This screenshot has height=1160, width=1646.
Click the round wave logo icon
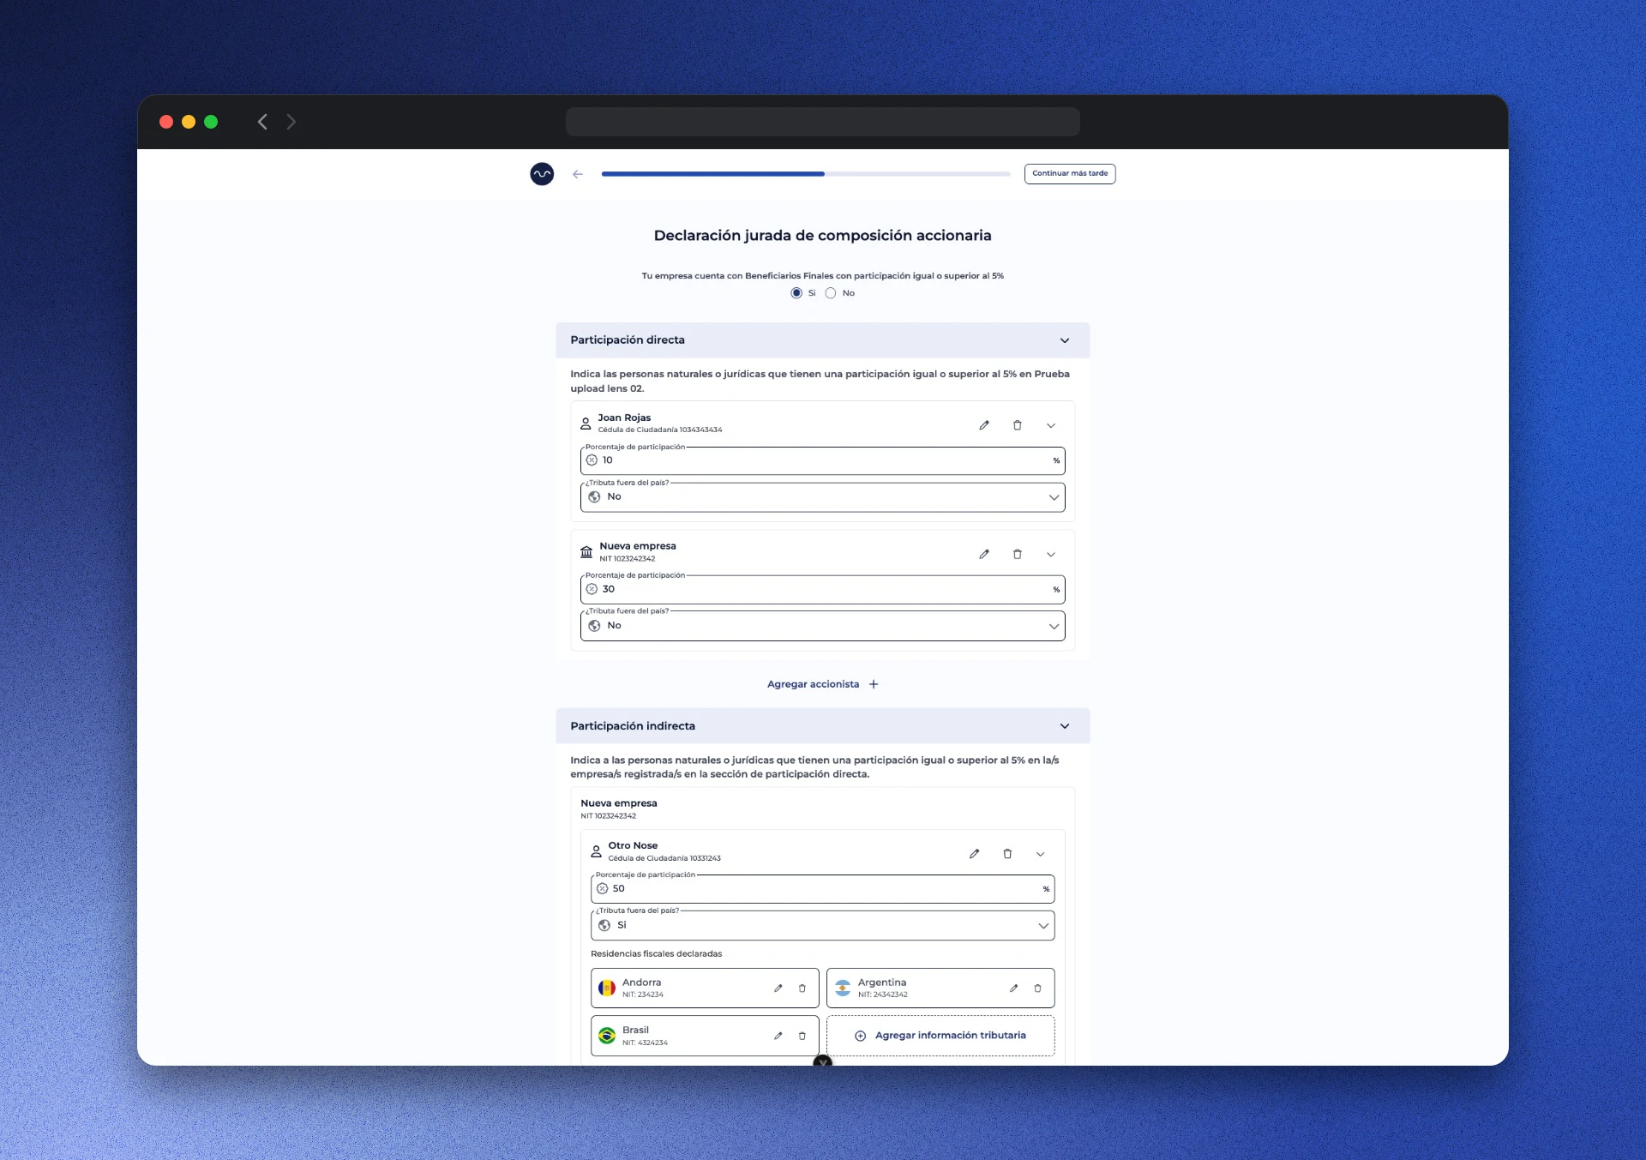point(542,174)
